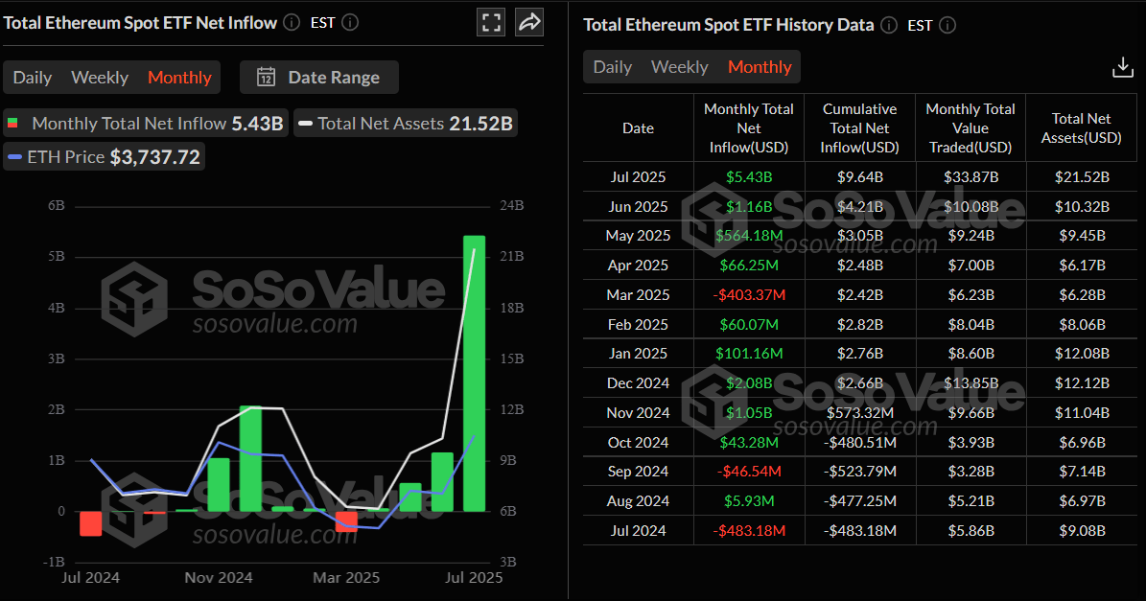Open the Date Range calendar picker
The width and height of the screenshot is (1146, 601).
pos(318,77)
